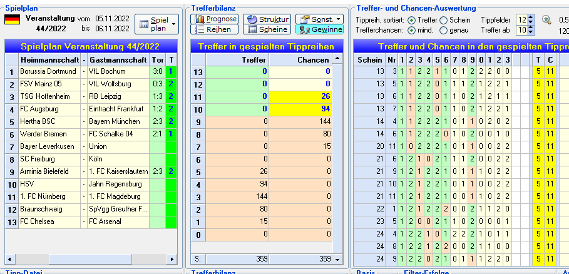Click the Reihen button

pyautogui.click(x=214, y=29)
